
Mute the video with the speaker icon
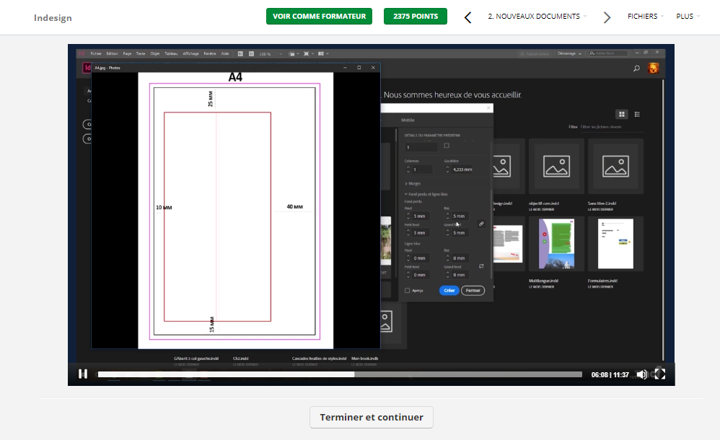pyautogui.click(x=642, y=374)
